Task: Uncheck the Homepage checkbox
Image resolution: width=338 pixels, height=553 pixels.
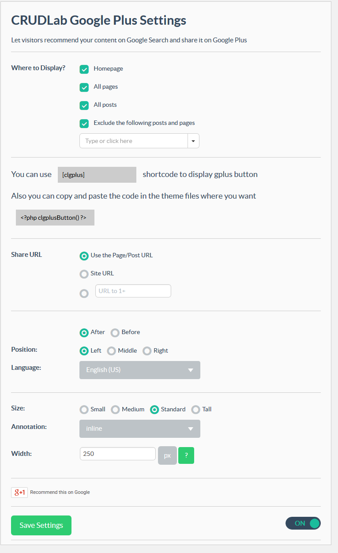Action: point(84,69)
